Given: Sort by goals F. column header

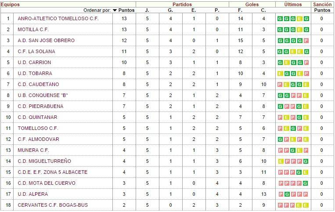Looking at the screenshot, I should 240,10.
